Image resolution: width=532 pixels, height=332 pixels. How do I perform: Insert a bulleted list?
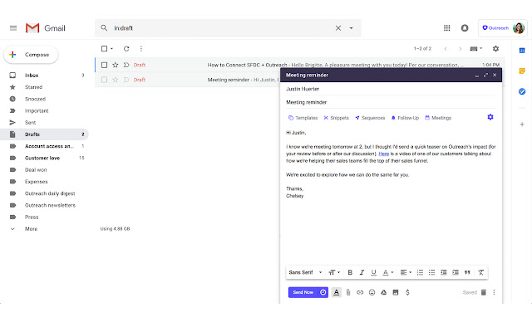click(x=431, y=272)
